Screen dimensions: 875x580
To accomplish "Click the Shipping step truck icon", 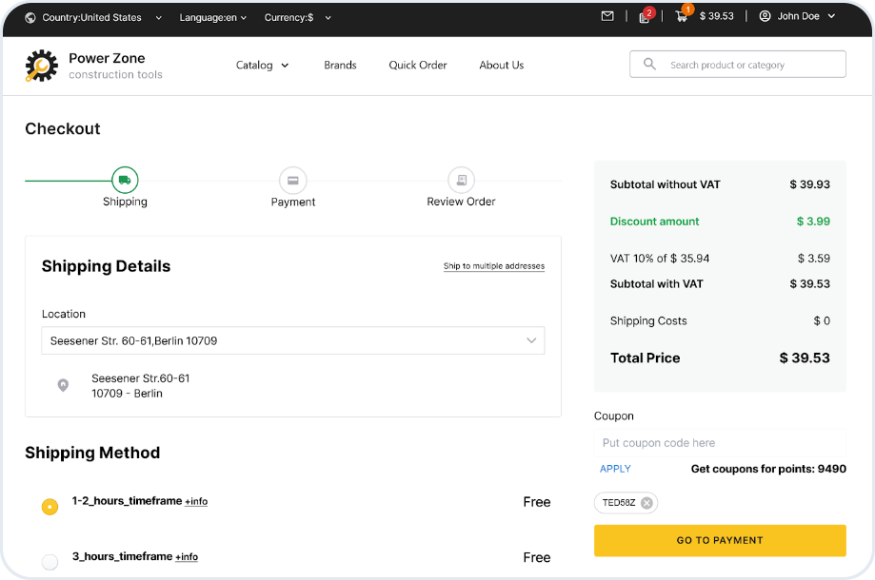I will coord(125,180).
